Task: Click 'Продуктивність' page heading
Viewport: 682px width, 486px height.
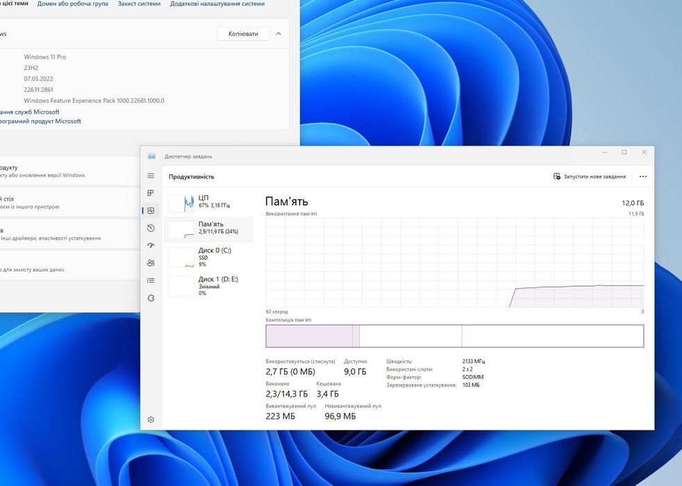Action: coord(192,176)
